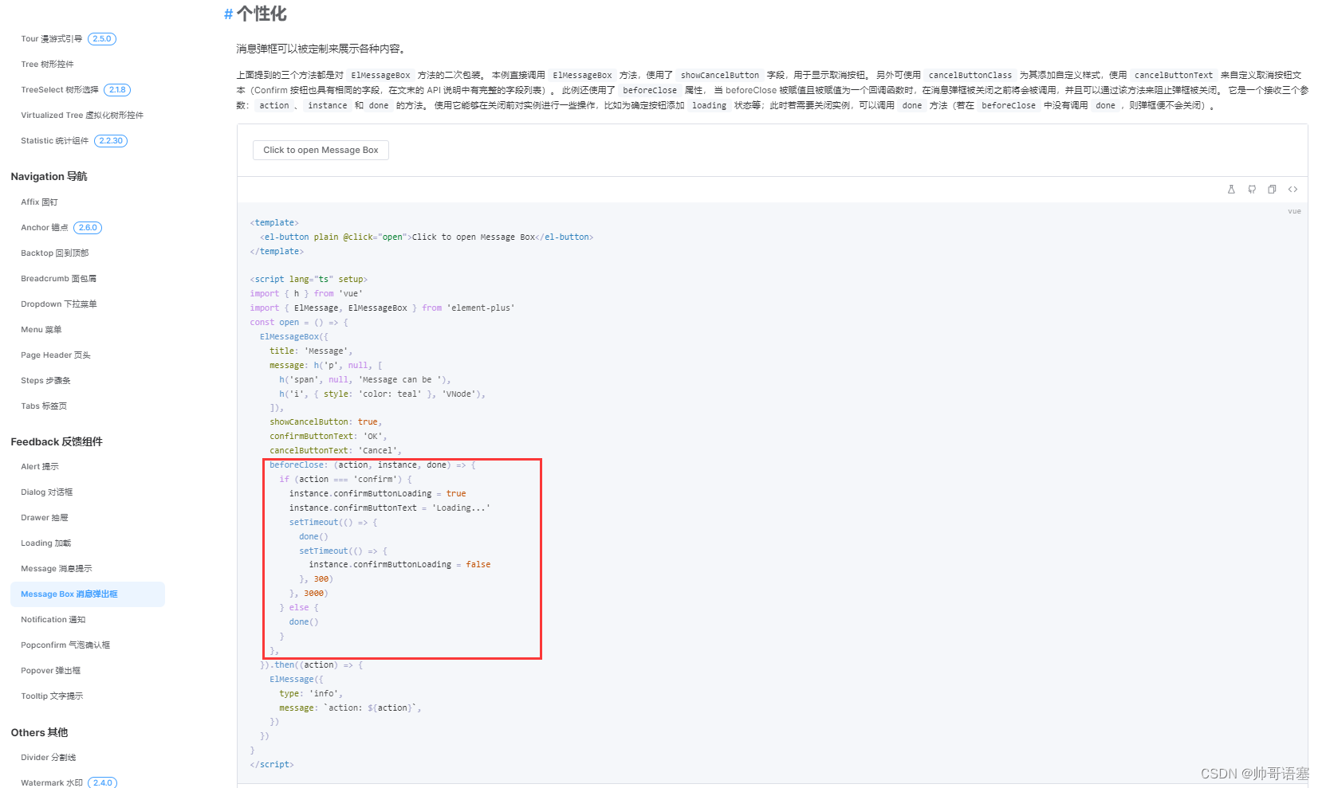Click 'instance.confirmButtonLoading = true' code line

tap(378, 494)
